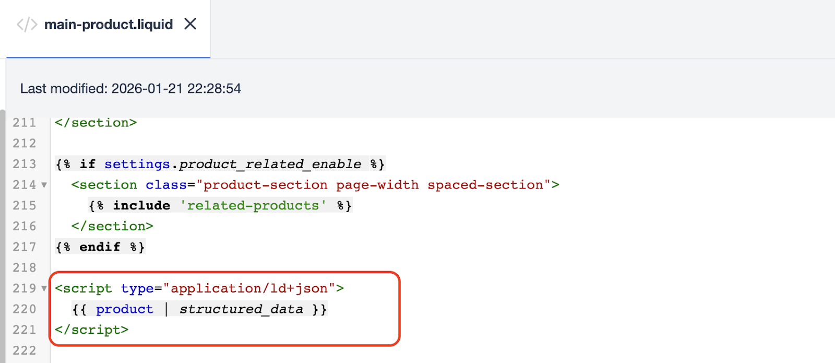Click the closing script tag on line 221
The height and width of the screenshot is (363, 835).
(x=91, y=330)
